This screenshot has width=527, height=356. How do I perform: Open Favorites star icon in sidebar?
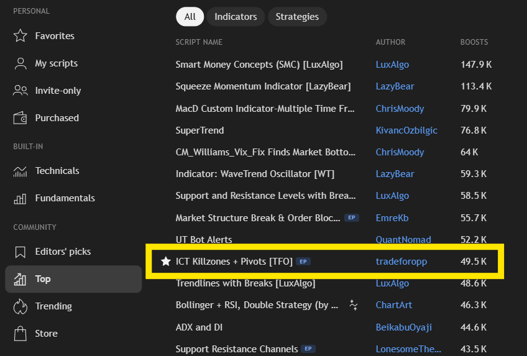[20, 35]
